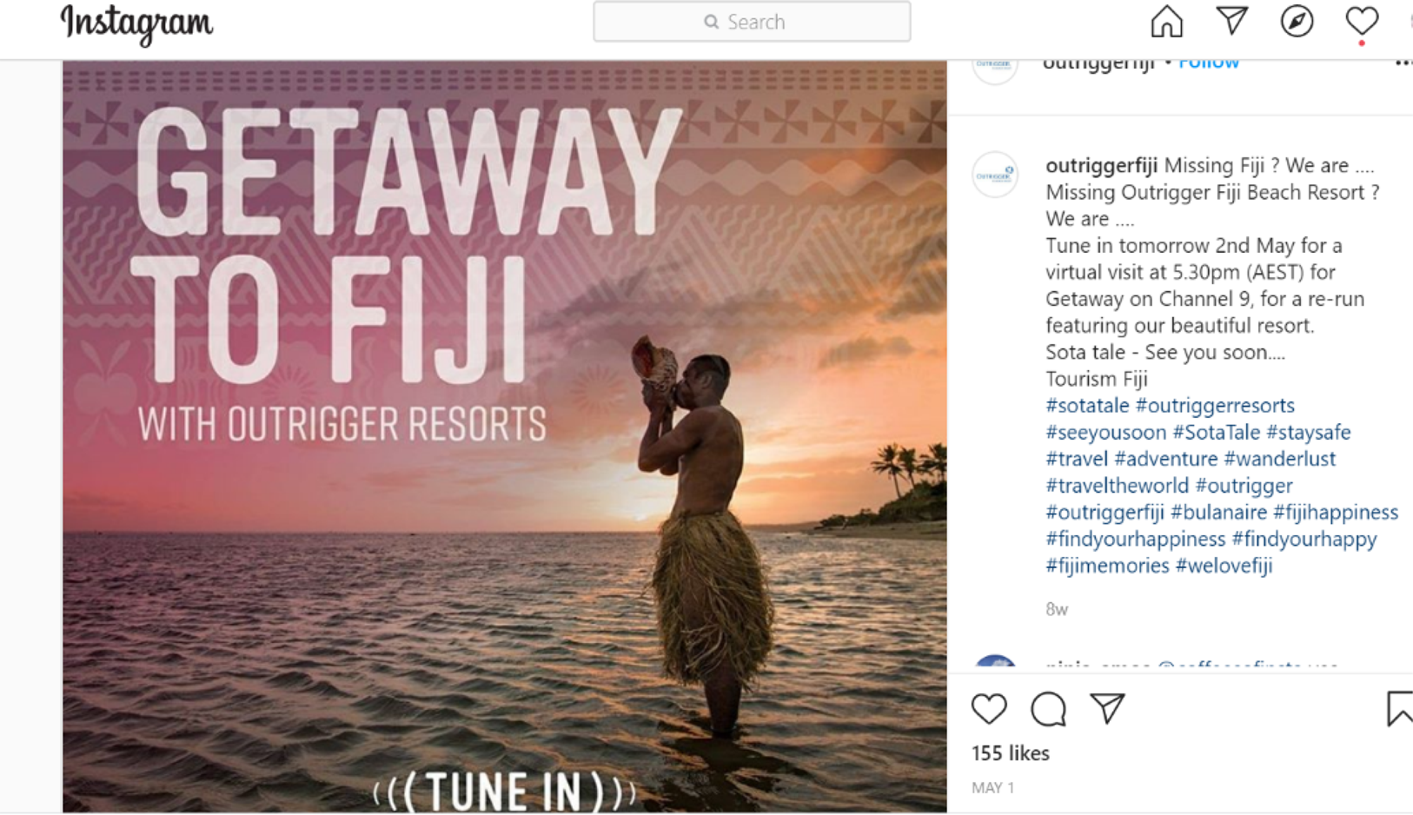
Task: Open outriggerfiji username in caption
Action: [x=1101, y=165]
